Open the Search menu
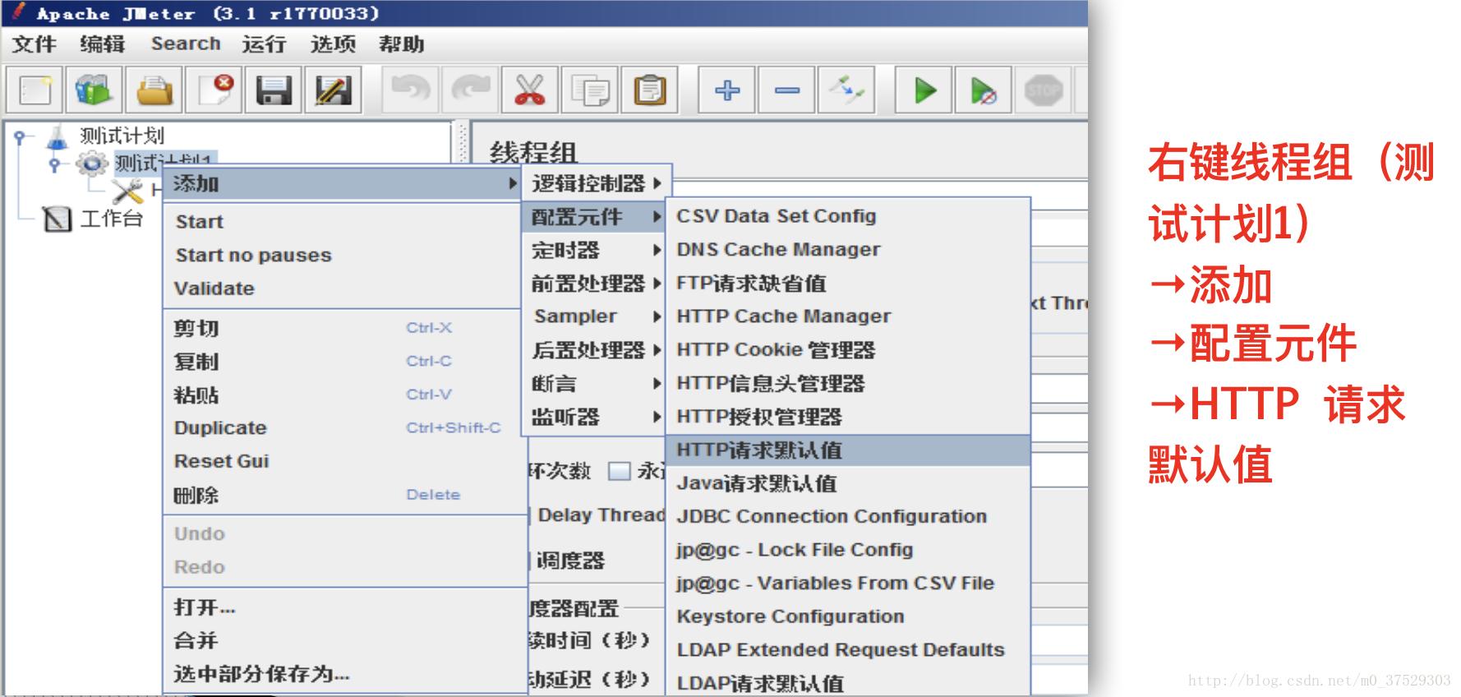The width and height of the screenshot is (1461, 697). (x=186, y=44)
